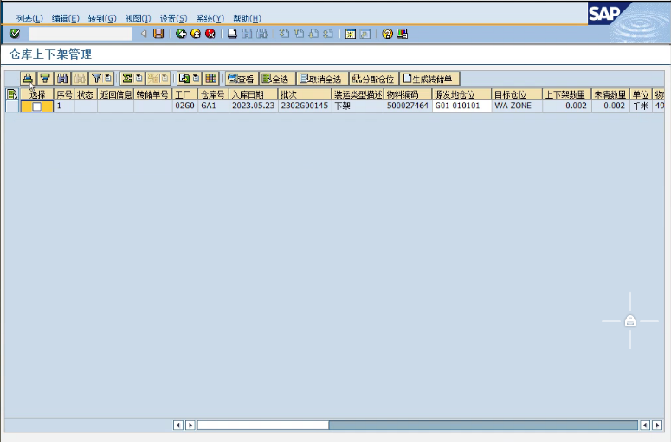Click the Print icon in the system toolbar
This screenshot has width=671, height=442.
click(232, 34)
